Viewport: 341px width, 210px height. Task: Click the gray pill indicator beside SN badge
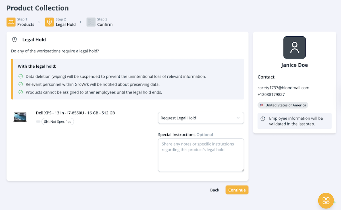click(38, 122)
